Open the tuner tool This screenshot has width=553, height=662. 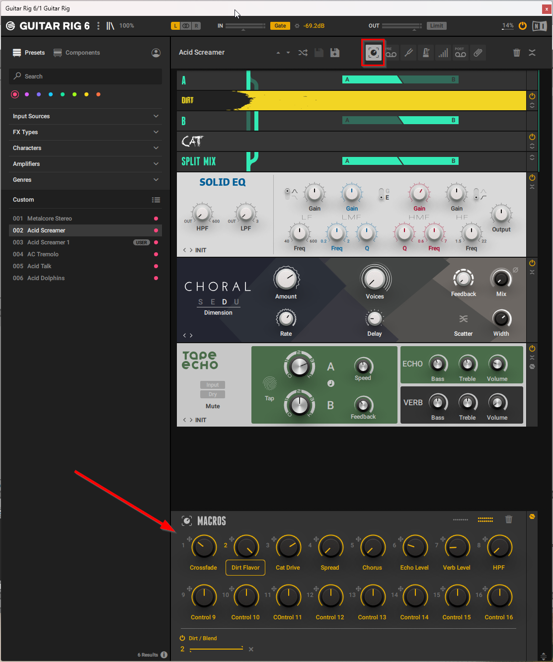pos(408,53)
